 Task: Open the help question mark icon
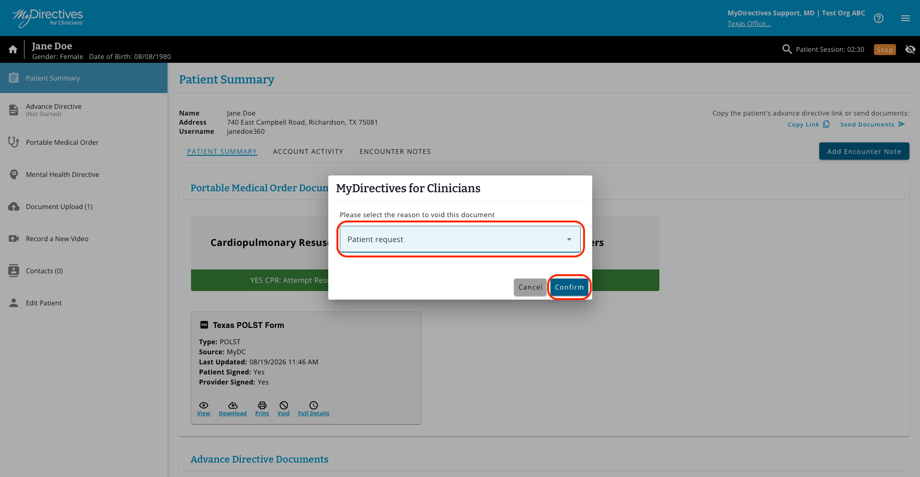tap(879, 18)
